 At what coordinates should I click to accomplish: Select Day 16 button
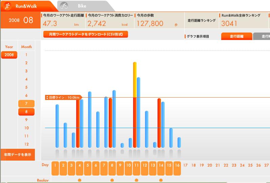(177, 168)
